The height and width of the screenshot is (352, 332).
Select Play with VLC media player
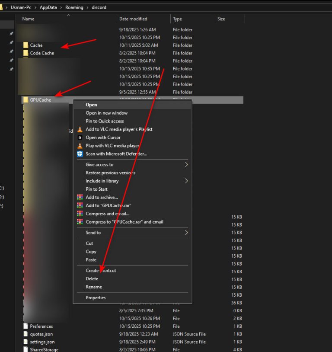pos(112,146)
